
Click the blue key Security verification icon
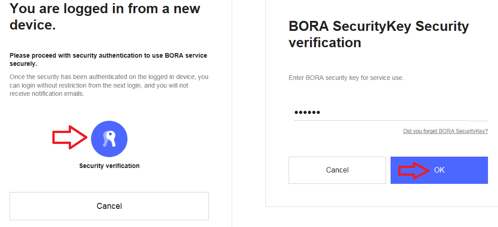(x=109, y=138)
